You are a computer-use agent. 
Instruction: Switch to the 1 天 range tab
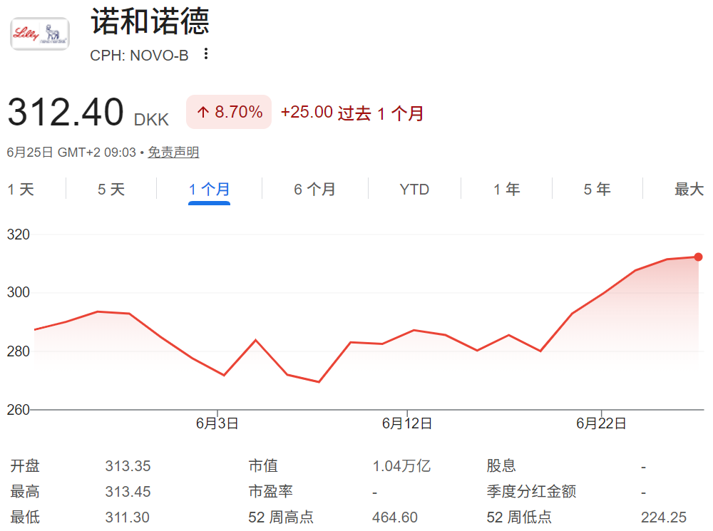(x=21, y=189)
